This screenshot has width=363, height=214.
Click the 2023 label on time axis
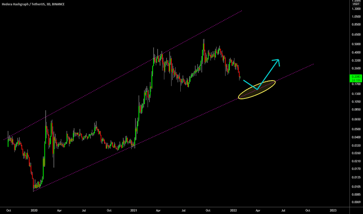333,210
